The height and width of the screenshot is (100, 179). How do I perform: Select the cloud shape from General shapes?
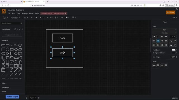coord(16,54)
